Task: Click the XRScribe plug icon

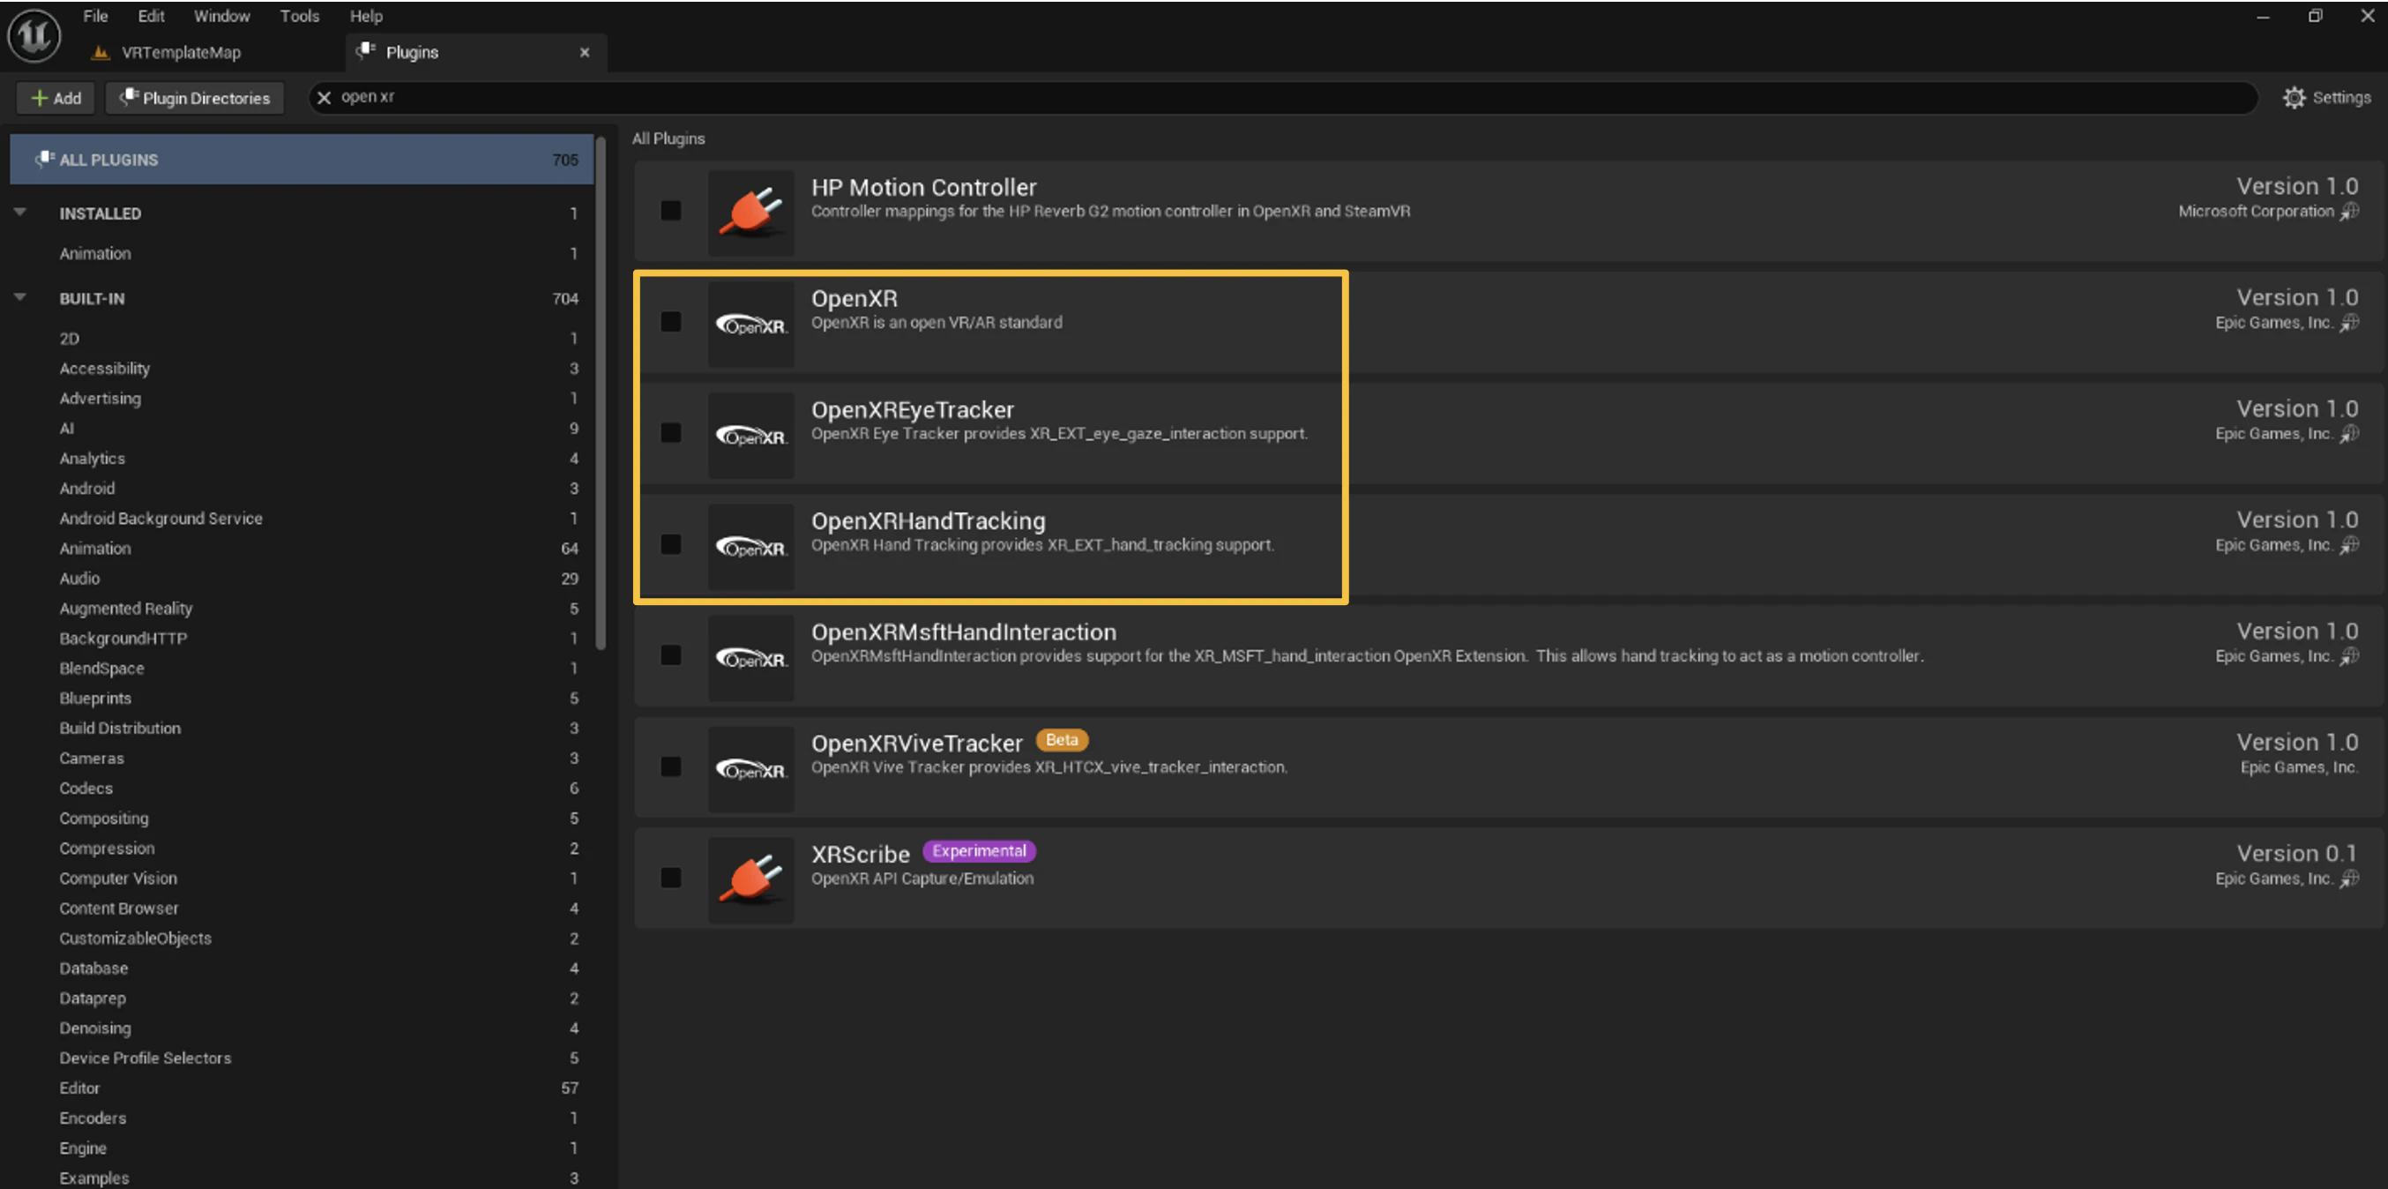Action: pos(751,879)
